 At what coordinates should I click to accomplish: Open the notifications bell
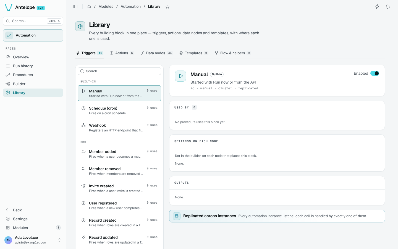pyautogui.click(x=388, y=7)
